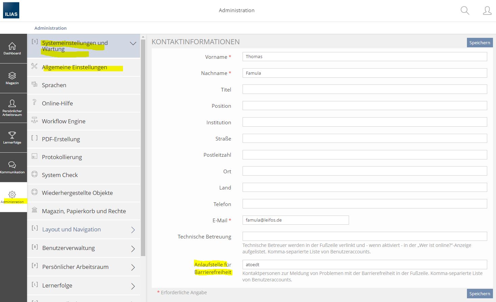This screenshot has width=496, height=302.
Task: Click the Administration breadcrumb link
Action: point(50,28)
